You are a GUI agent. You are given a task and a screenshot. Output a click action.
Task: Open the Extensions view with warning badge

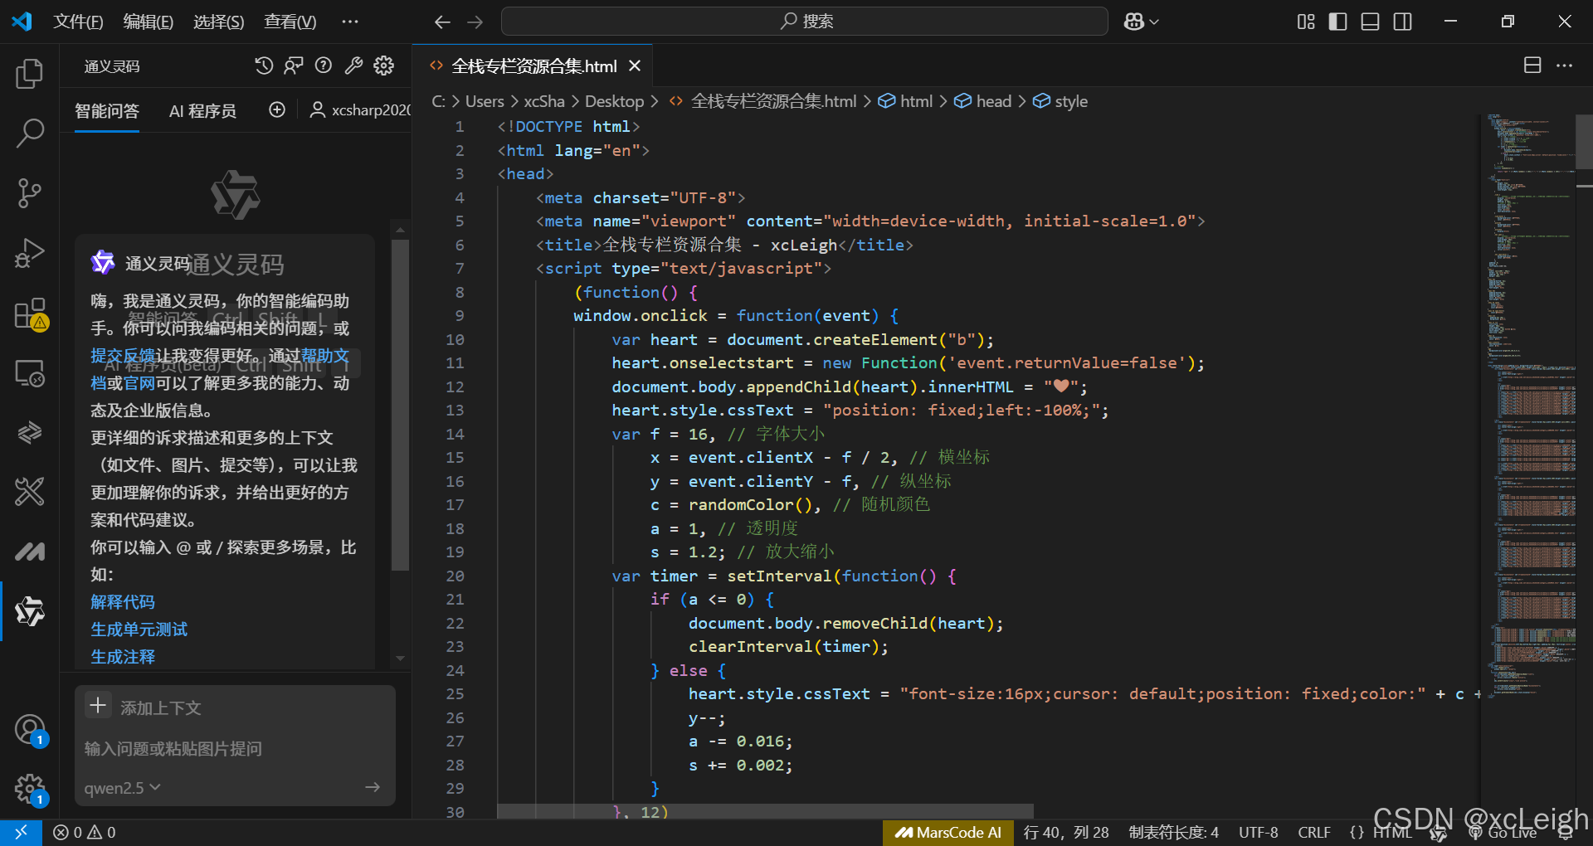[30, 314]
